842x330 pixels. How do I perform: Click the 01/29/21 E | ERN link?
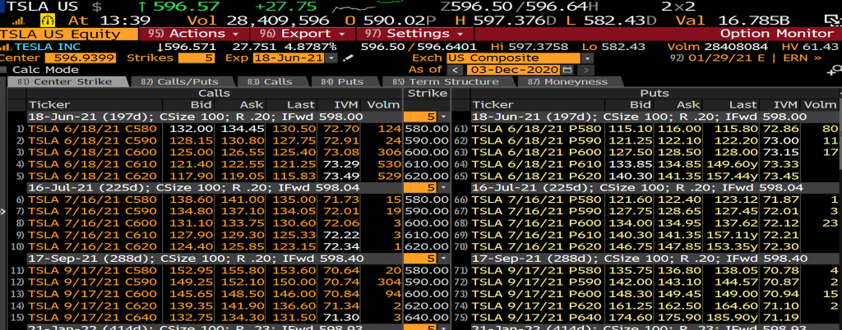pyautogui.click(x=747, y=57)
